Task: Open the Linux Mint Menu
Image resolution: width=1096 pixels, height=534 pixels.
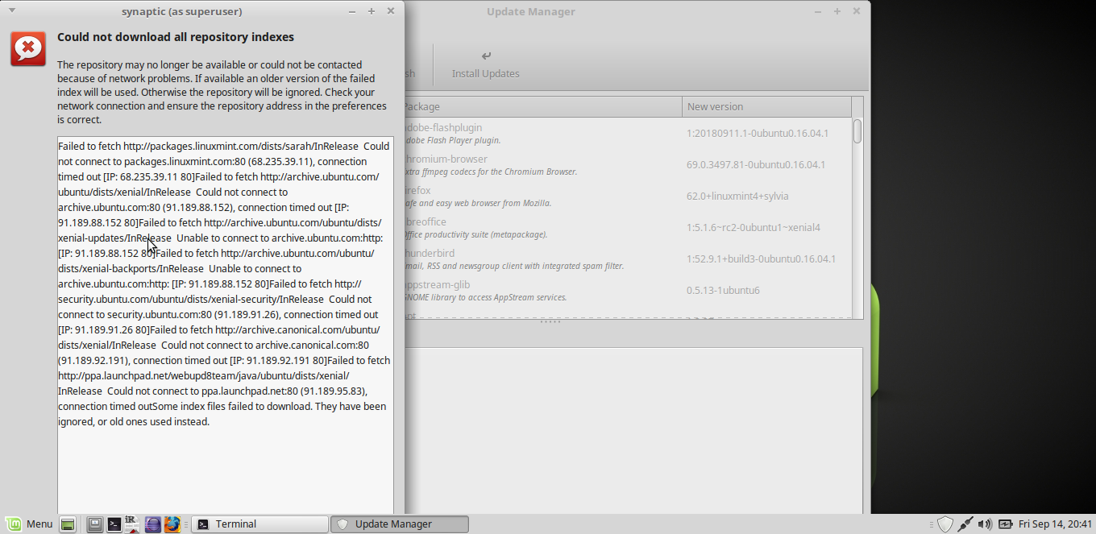Action: coord(29,524)
